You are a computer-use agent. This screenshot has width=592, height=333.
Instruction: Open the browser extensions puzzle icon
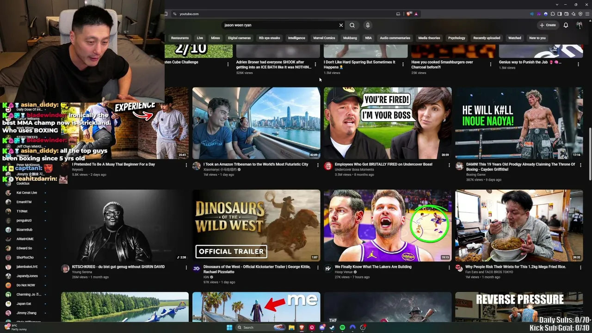pos(553,14)
